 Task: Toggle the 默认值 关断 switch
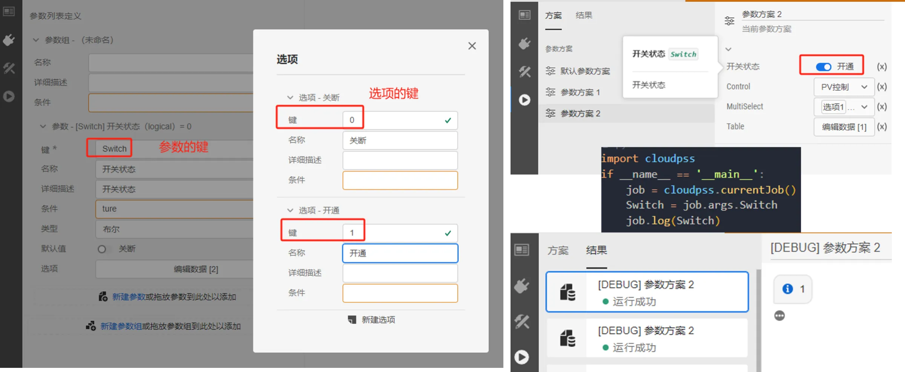pos(103,249)
